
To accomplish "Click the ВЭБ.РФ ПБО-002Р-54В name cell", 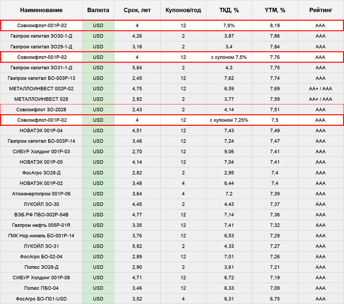I will pyautogui.click(x=42, y=215).
